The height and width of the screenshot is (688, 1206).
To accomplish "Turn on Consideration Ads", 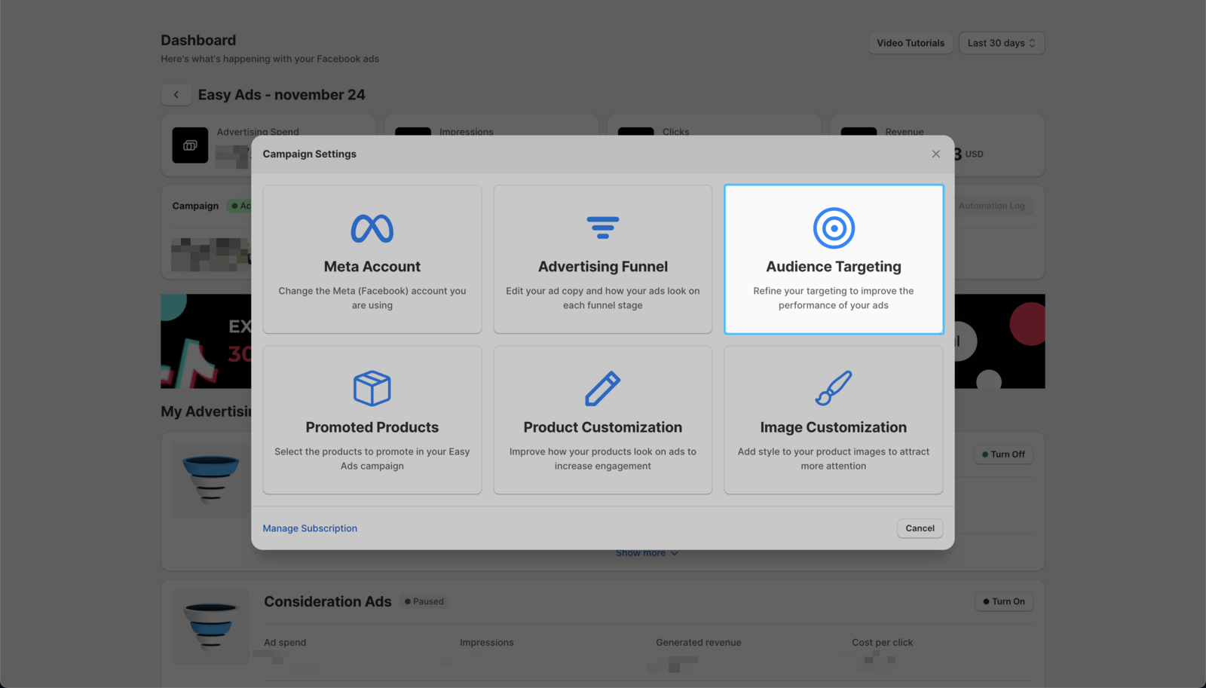I will tap(1003, 601).
